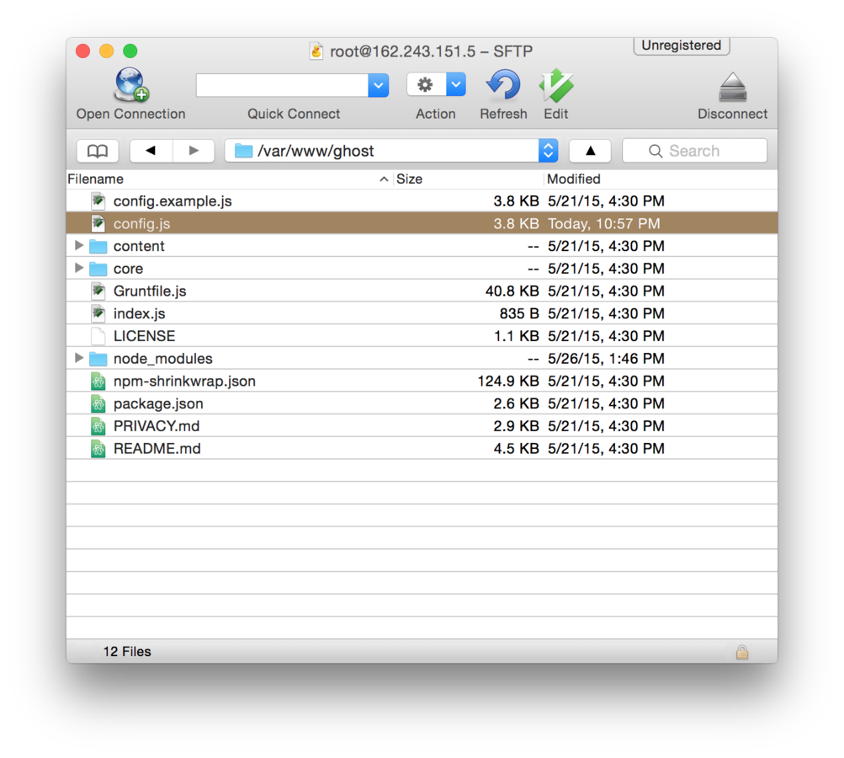Select the PRIVACY.md file name
Viewport: 844px width, 758px height.
point(157,426)
